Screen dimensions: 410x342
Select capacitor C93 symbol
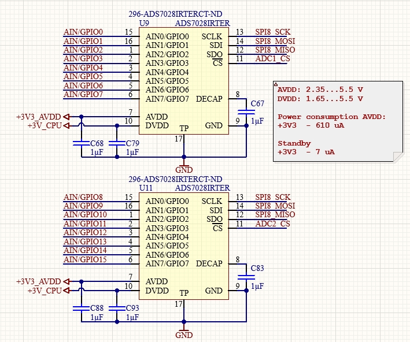tap(117, 308)
